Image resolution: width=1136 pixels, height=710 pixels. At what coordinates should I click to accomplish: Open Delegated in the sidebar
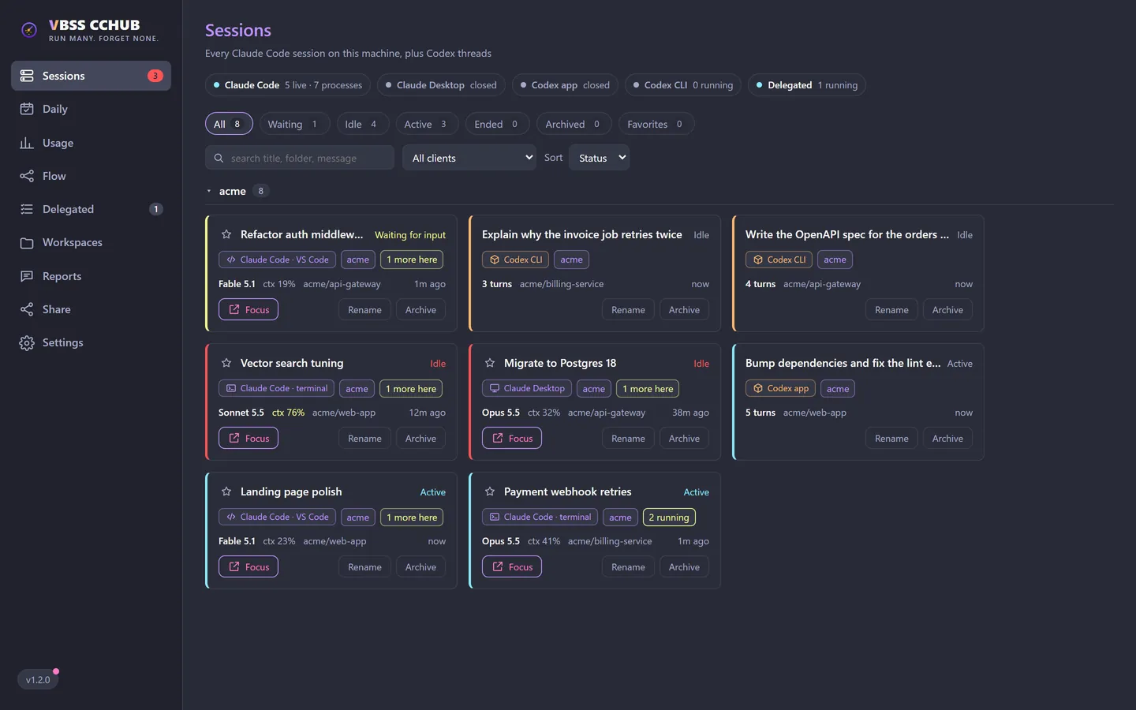pos(91,209)
